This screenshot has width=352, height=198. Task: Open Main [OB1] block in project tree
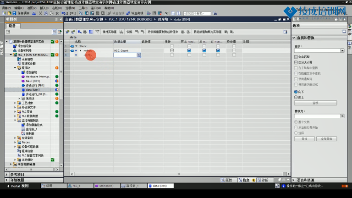pos(33,81)
